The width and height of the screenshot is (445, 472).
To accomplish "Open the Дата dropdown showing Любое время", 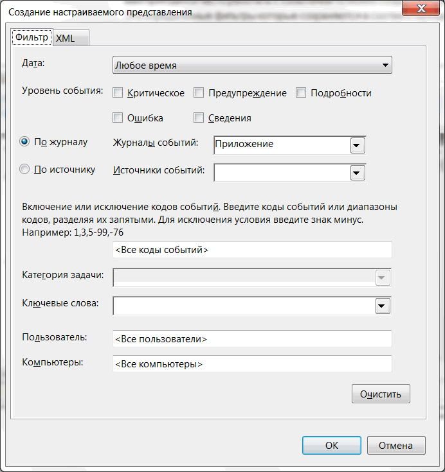I will point(252,65).
